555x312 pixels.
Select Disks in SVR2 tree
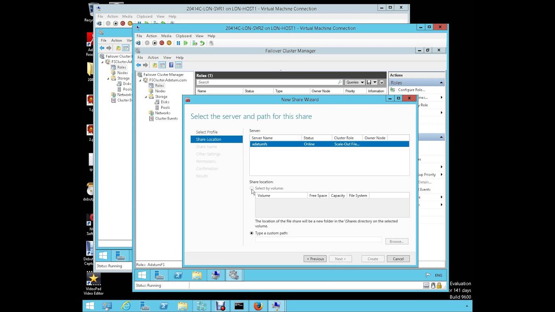[165, 102]
